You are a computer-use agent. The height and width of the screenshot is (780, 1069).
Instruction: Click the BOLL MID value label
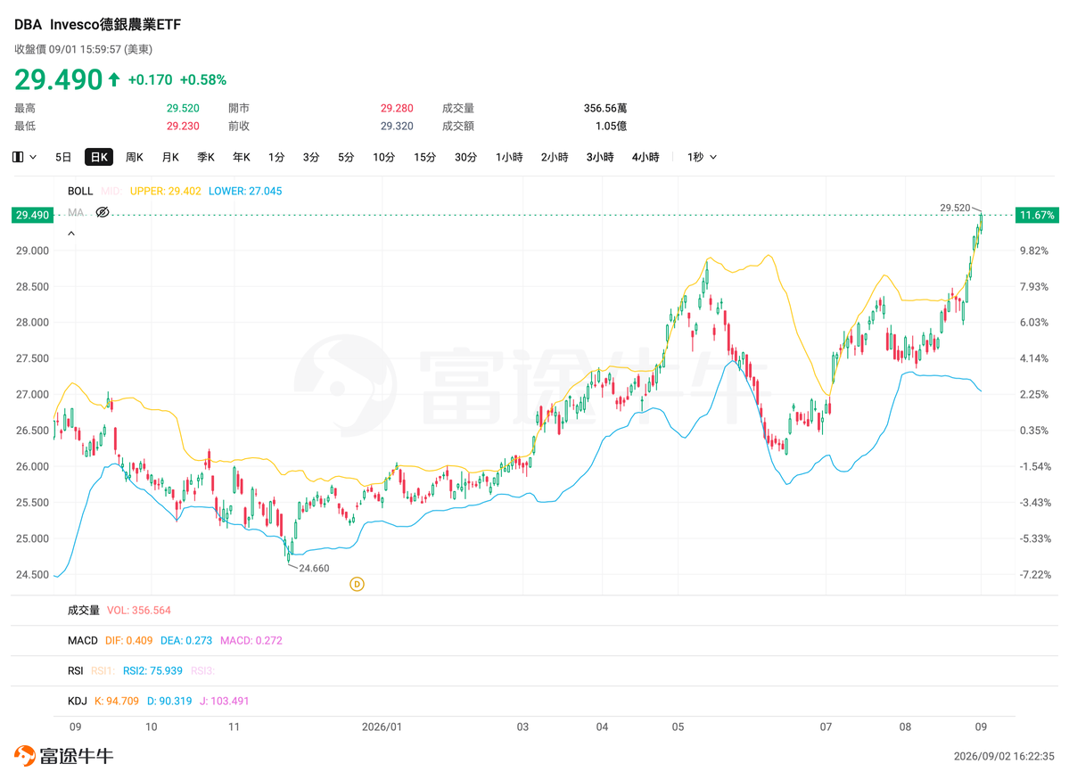click(x=111, y=191)
